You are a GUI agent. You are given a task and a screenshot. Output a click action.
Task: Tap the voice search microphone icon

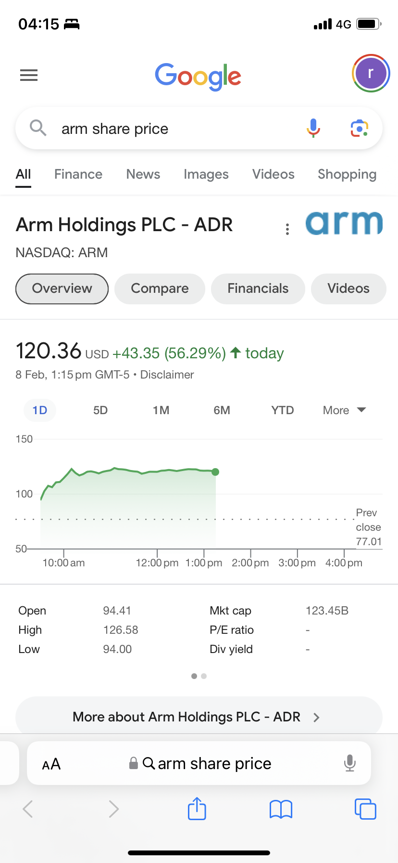point(313,128)
